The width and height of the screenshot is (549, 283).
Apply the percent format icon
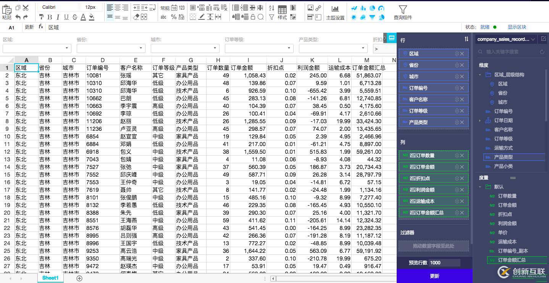(x=174, y=17)
